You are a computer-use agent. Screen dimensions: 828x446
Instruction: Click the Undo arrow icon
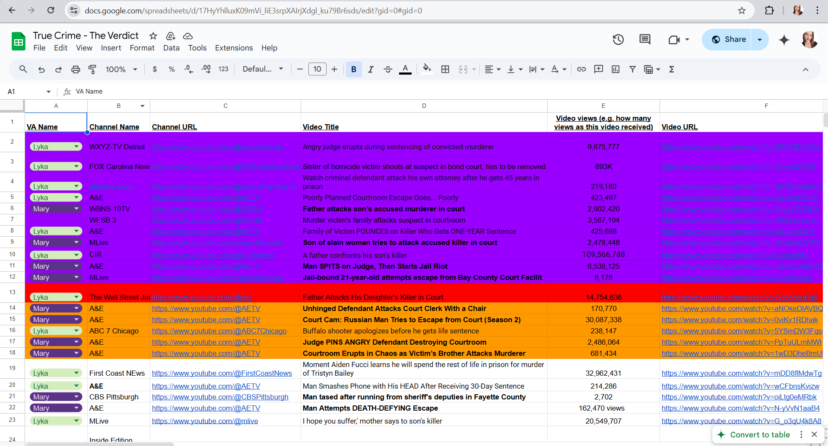[41, 69]
